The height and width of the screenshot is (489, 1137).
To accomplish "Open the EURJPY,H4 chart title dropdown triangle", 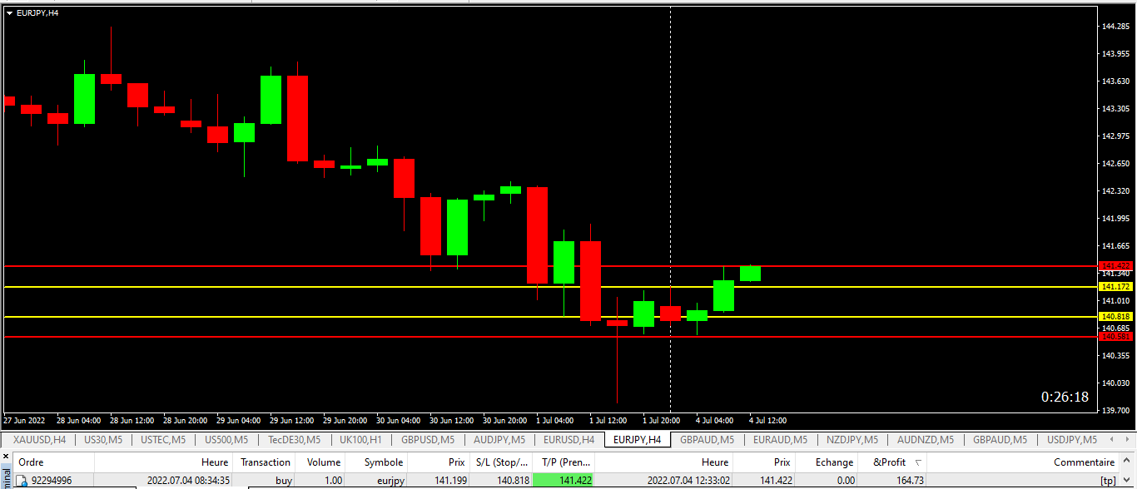I will (x=9, y=13).
